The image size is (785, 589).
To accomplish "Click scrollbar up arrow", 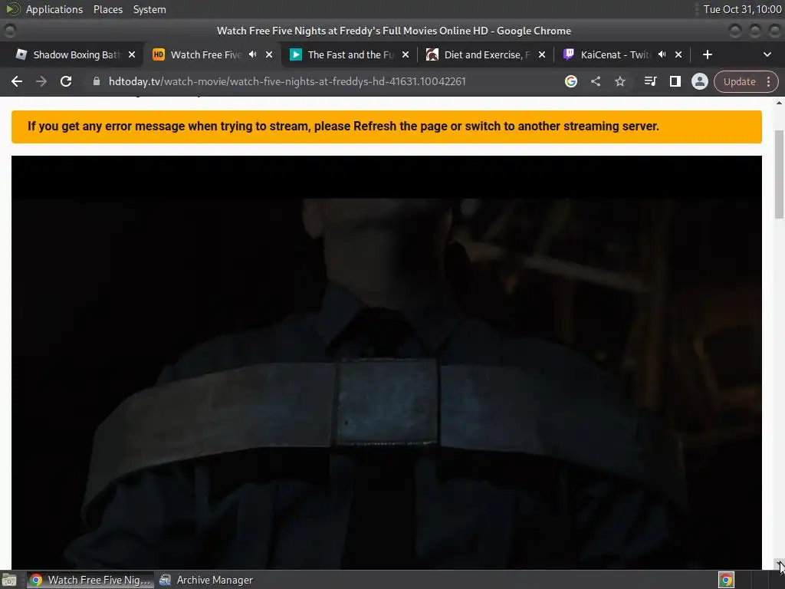I will pos(779,103).
